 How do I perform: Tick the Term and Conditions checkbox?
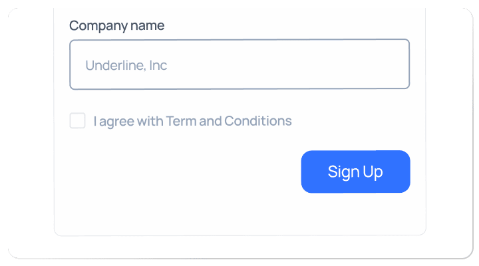coord(78,121)
